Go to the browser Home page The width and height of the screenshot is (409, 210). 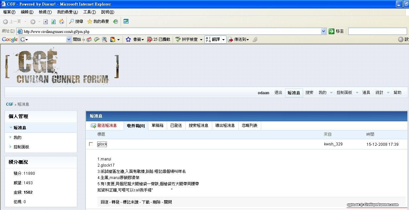(61, 22)
